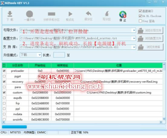
Task: Click the horizontal scrollbar left arrow
Action: (x=4, y=122)
